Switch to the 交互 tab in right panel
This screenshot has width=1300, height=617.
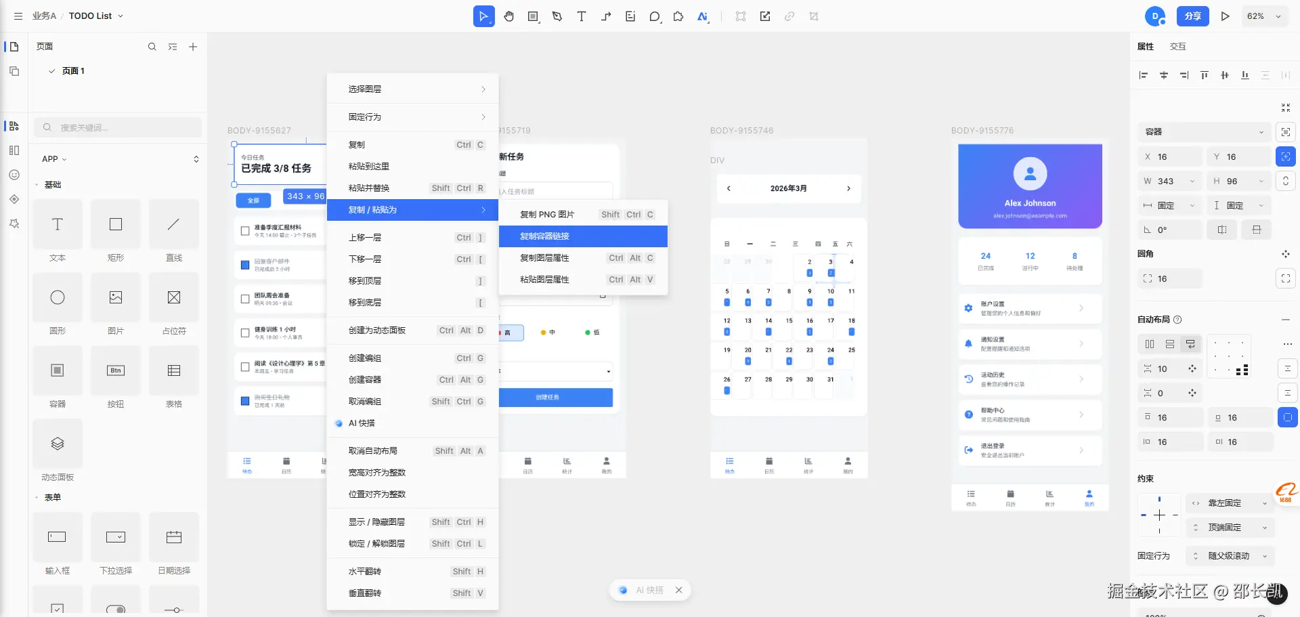1177,46
